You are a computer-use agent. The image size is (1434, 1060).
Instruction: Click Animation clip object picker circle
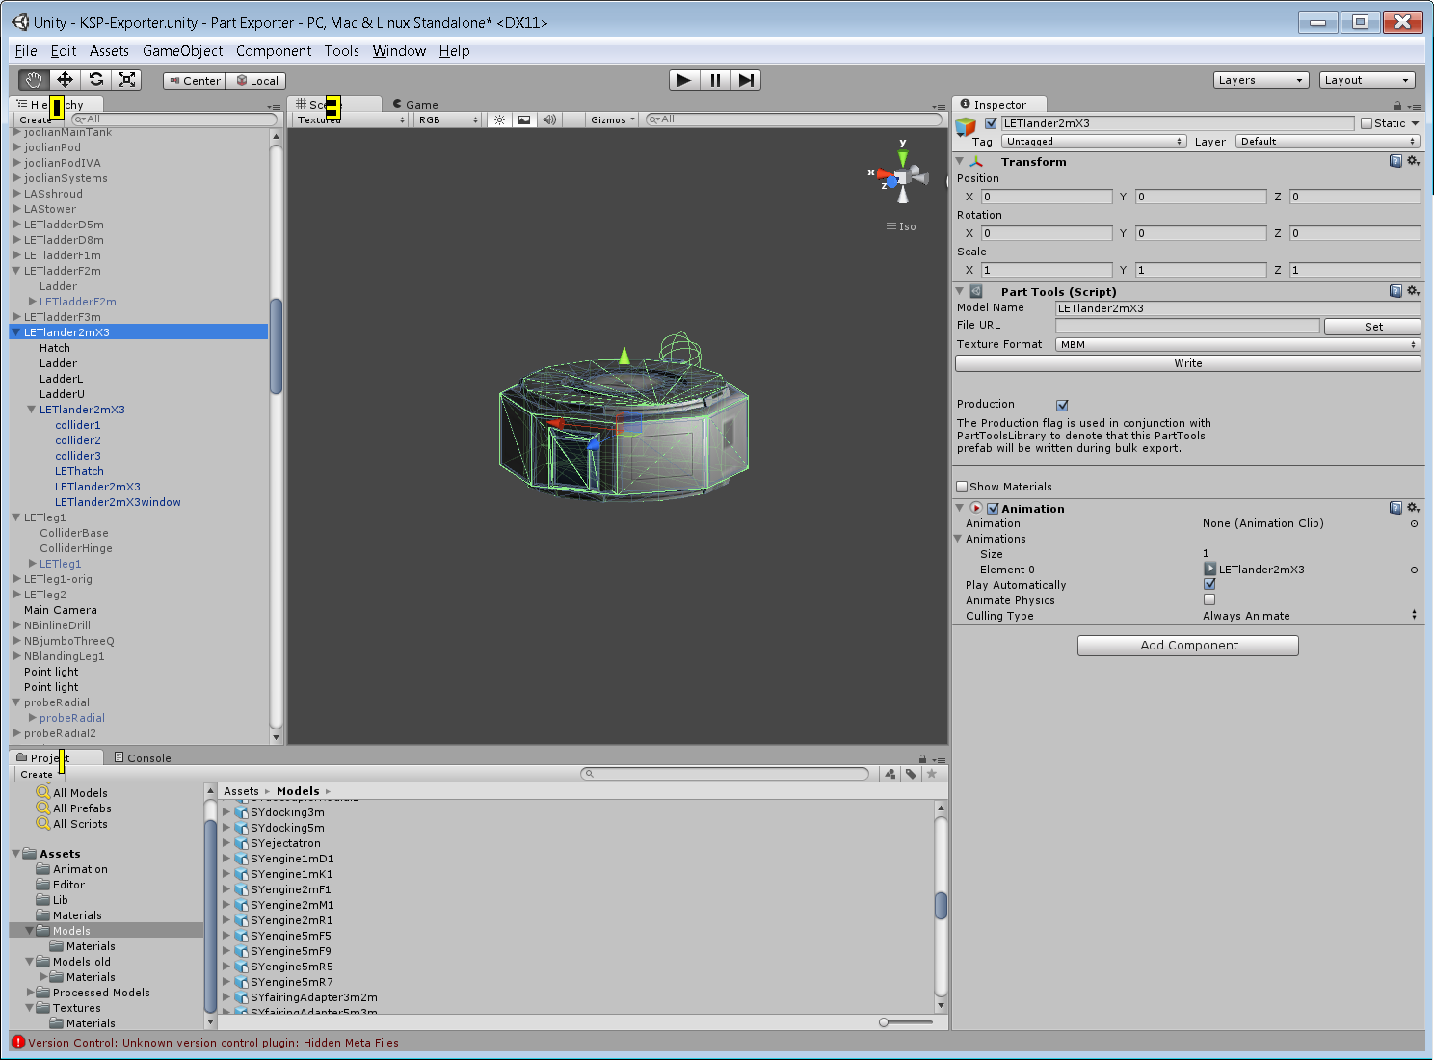[x=1414, y=523]
